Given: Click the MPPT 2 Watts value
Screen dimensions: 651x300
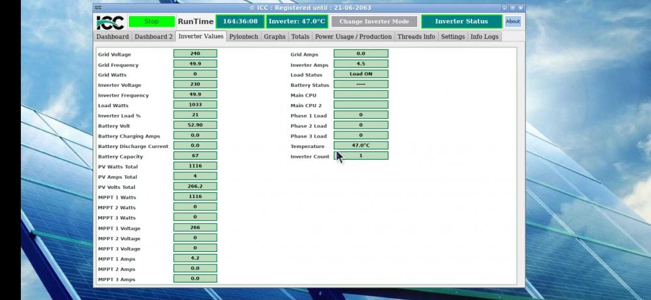Looking at the screenshot, I should (195, 206).
